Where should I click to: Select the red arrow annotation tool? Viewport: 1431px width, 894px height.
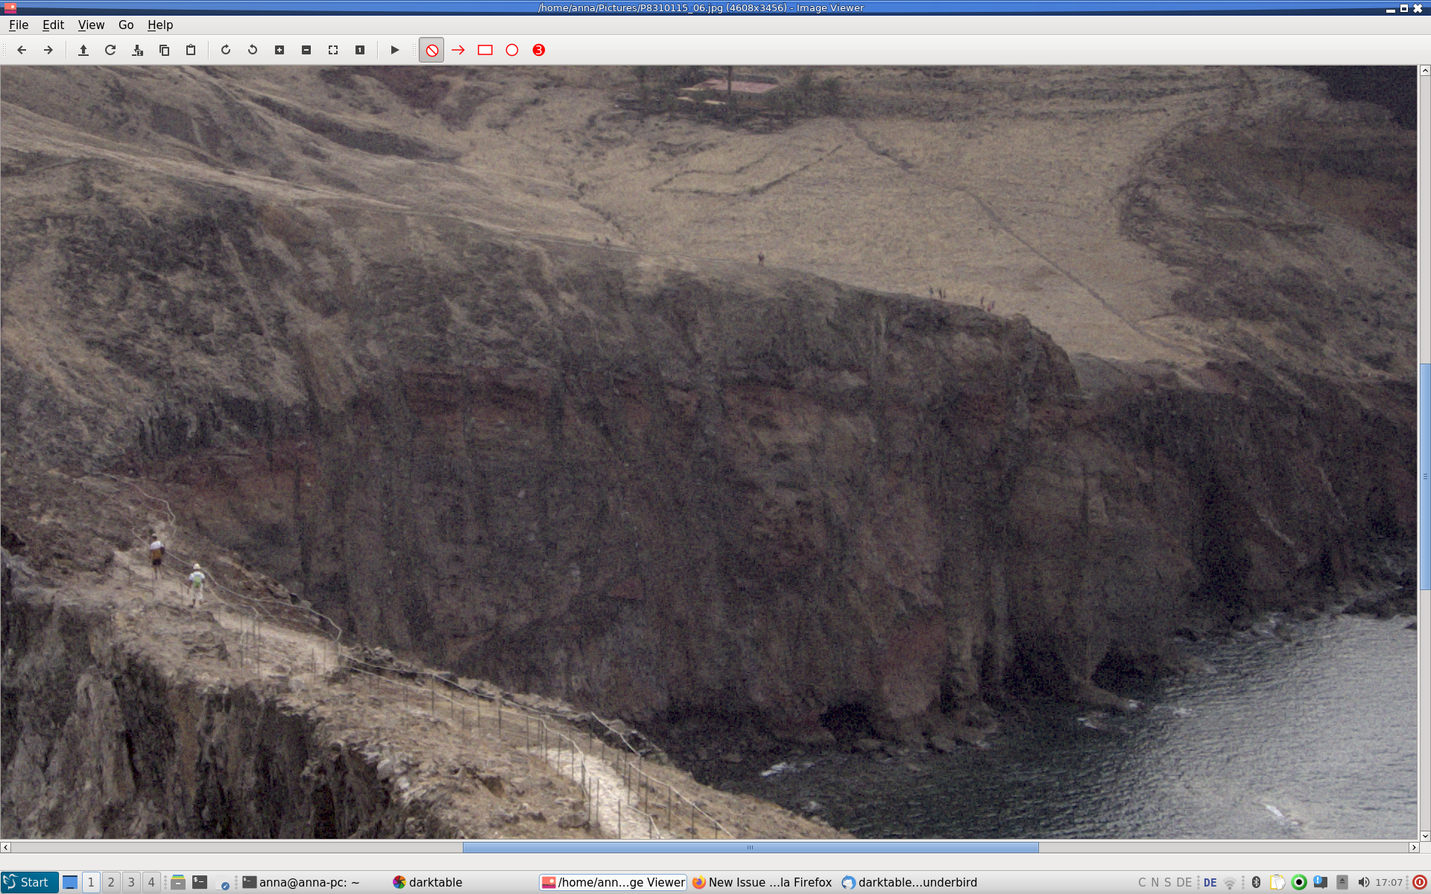click(457, 50)
